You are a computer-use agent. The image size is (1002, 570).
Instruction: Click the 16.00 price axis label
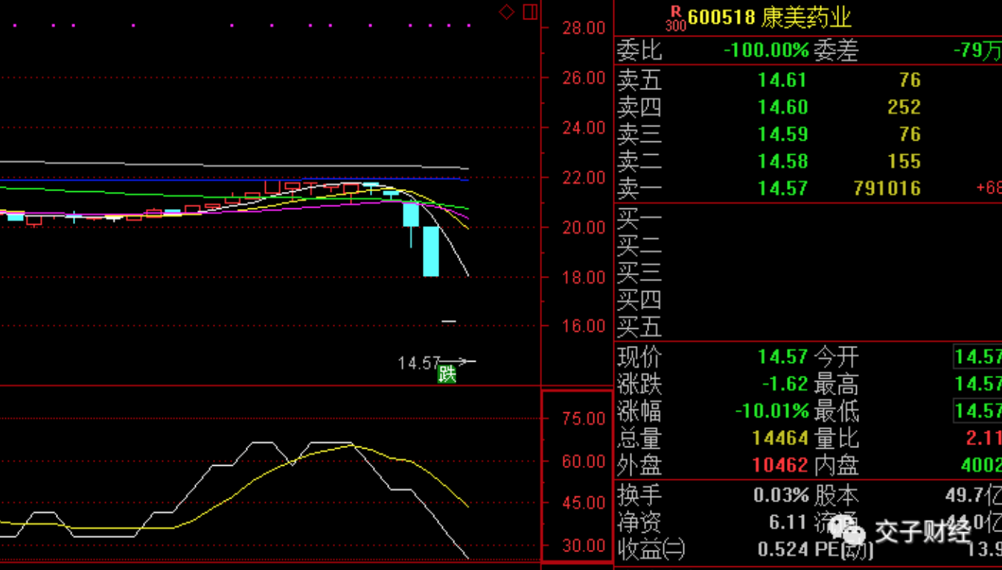(x=584, y=326)
